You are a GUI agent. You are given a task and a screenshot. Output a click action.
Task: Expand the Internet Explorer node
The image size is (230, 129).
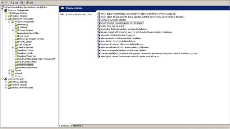click(x=13, y=30)
